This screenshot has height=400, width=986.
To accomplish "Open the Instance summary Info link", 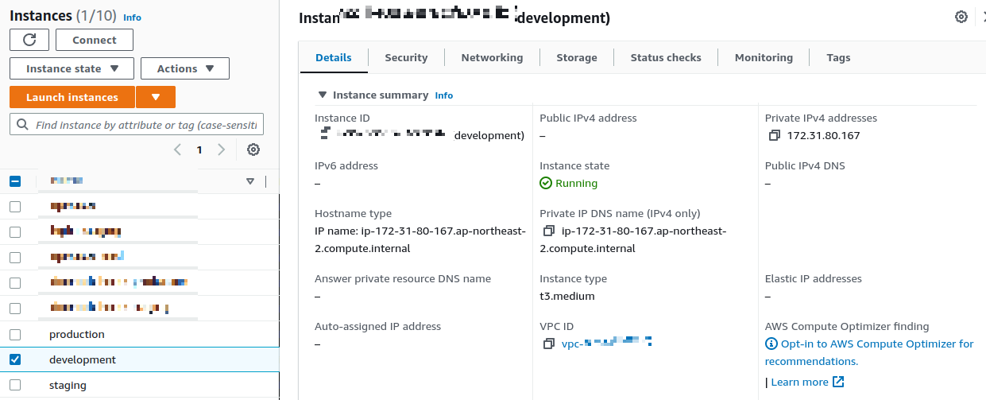I will [x=444, y=95].
